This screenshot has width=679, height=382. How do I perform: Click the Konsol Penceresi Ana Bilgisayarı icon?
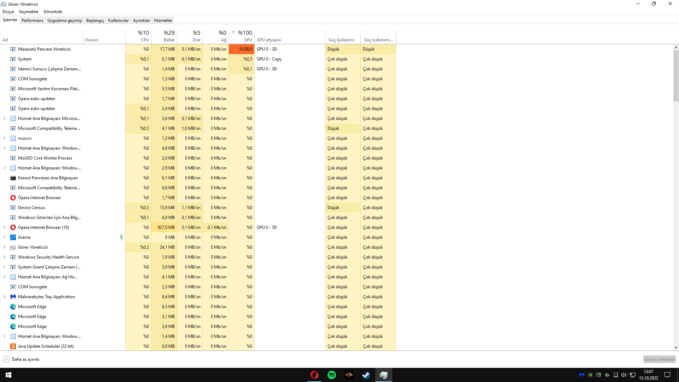[x=13, y=178]
